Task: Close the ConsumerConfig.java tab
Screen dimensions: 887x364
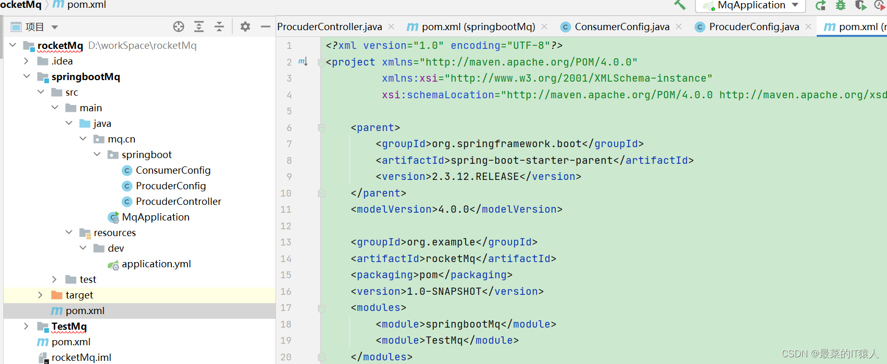Action: 679,27
